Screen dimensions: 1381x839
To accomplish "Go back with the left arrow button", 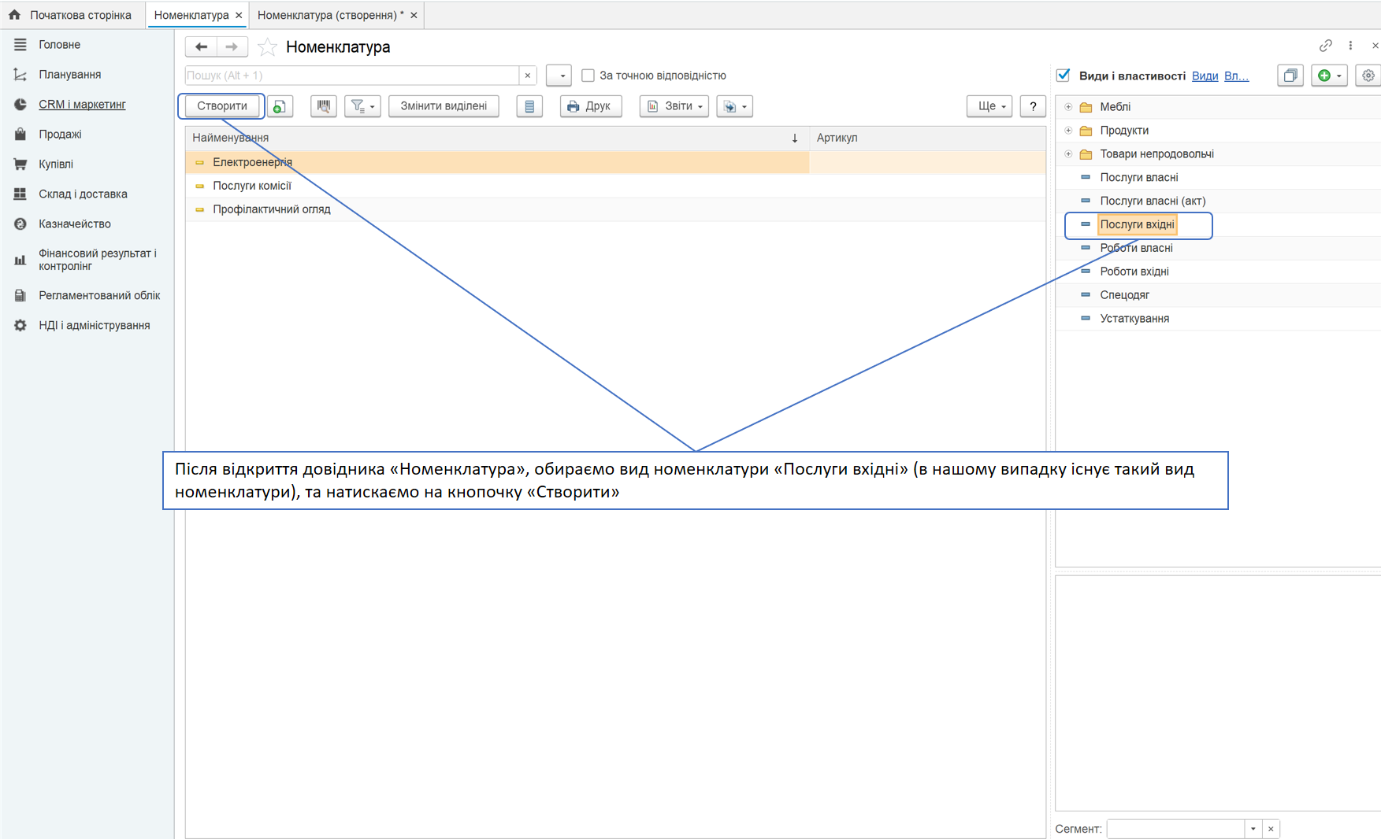I will coord(201,47).
